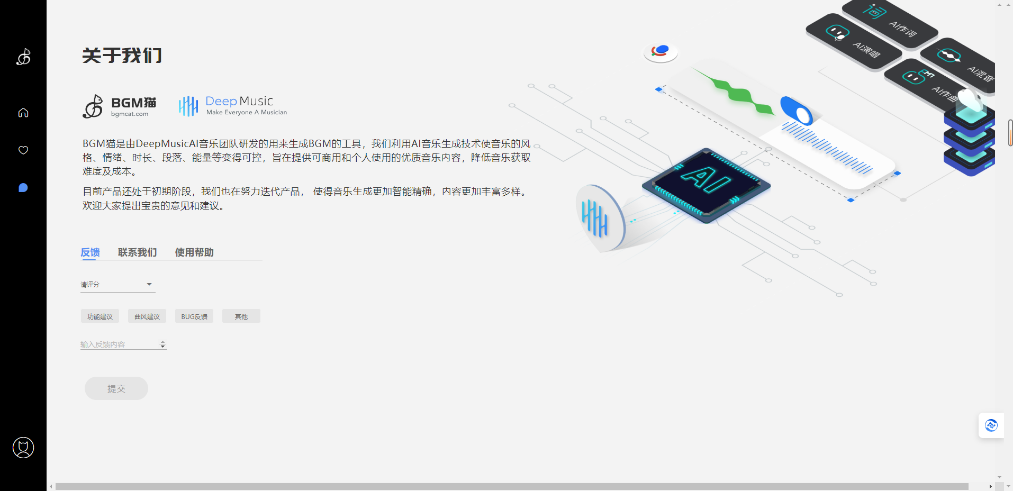Screen dimensions: 1013x491
Task: Select the 反馈 tab
Action: [x=90, y=252]
